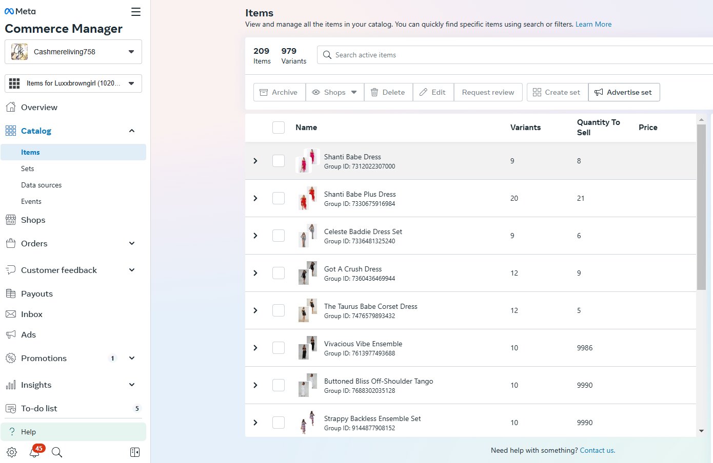Click the To-do list icon
The image size is (713, 463).
(x=11, y=408)
